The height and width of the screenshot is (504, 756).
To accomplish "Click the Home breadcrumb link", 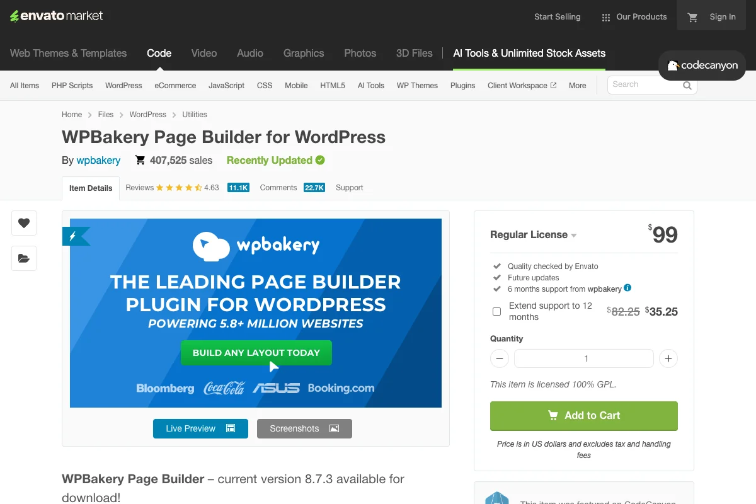I will [72, 115].
